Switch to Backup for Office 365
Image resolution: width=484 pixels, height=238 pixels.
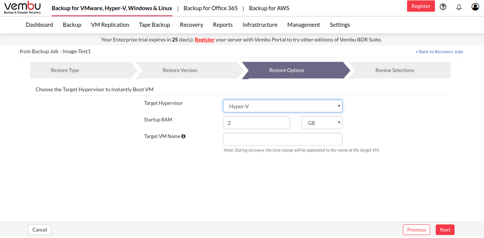[x=211, y=8]
